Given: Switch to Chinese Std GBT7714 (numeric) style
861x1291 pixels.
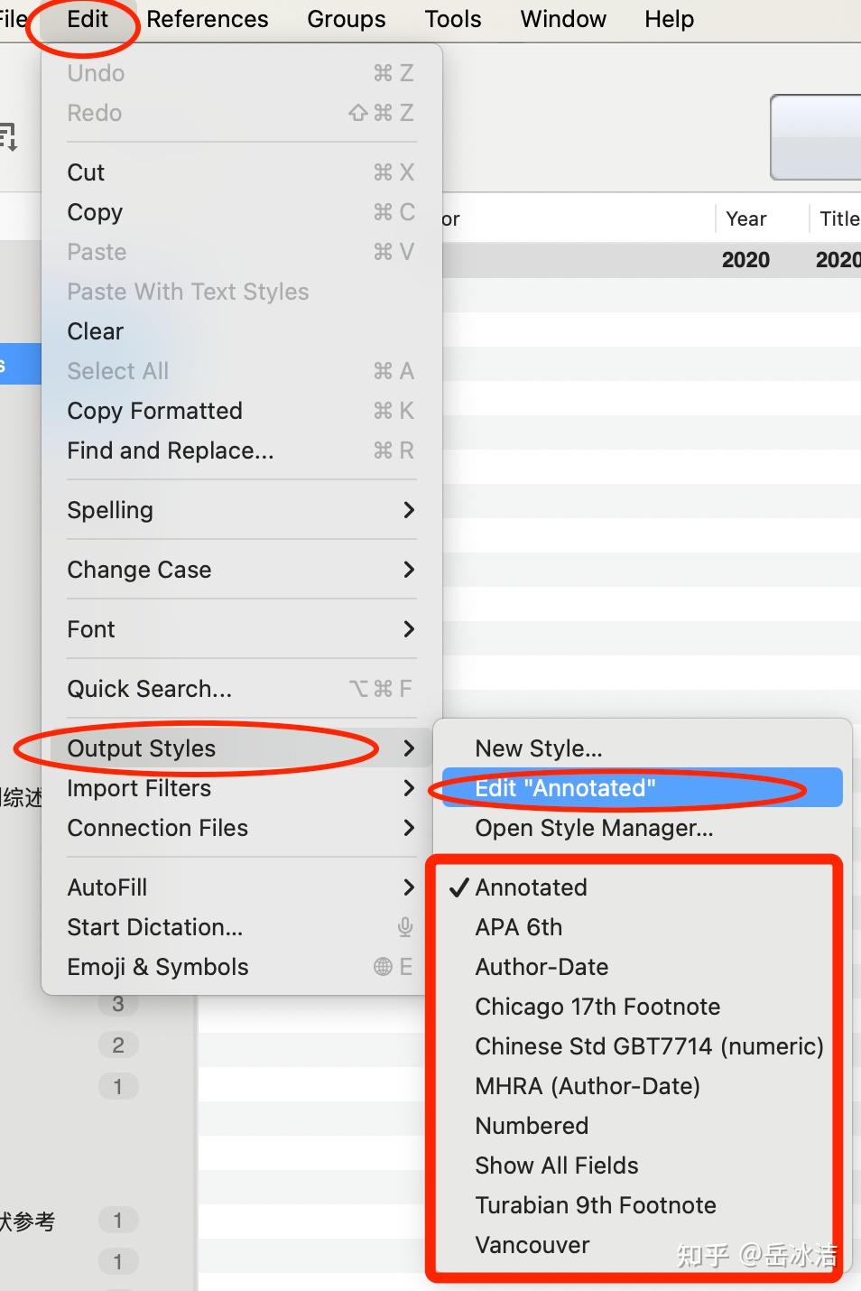Looking at the screenshot, I should (x=649, y=1046).
